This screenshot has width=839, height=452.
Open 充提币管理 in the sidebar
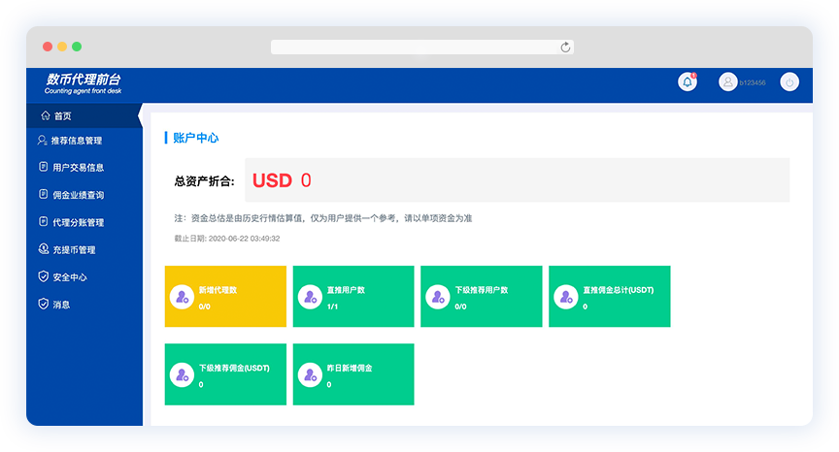[74, 249]
